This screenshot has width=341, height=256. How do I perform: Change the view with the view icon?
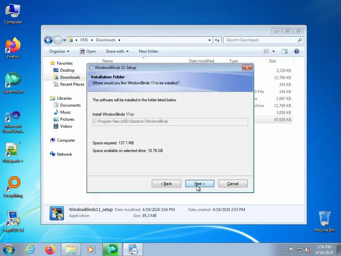(x=266, y=51)
